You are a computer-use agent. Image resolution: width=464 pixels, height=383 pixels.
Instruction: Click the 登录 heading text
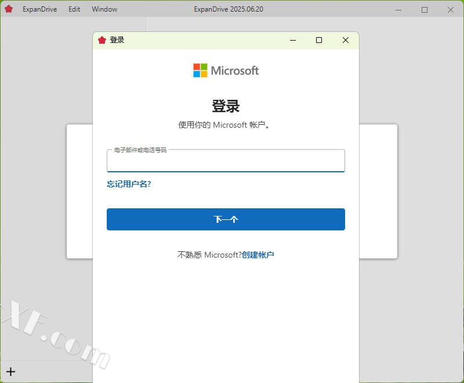[226, 106]
